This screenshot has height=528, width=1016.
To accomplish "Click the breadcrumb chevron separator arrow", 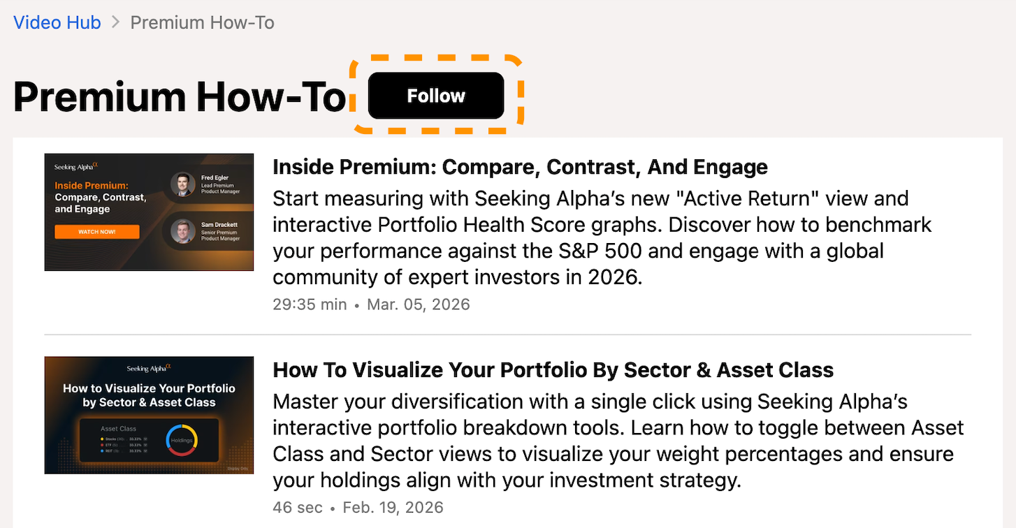I will (116, 22).
